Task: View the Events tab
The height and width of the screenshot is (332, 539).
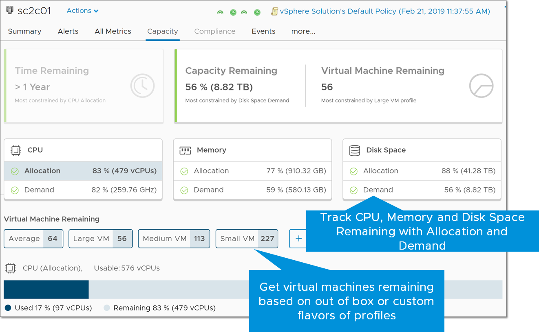Action: tap(263, 31)
